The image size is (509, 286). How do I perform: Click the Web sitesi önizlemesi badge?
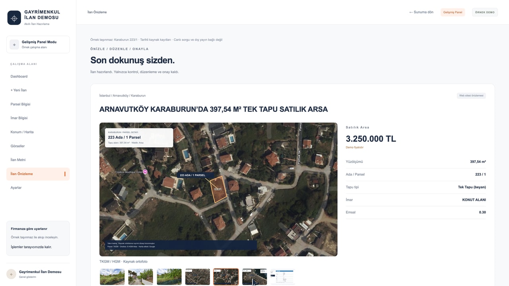click(x=471, y=96)
